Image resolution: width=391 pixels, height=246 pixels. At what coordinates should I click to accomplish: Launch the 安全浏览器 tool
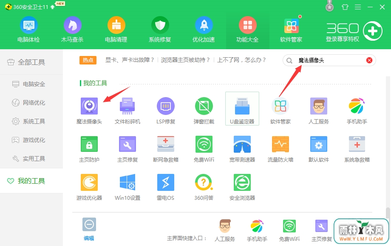pos(242,187)
